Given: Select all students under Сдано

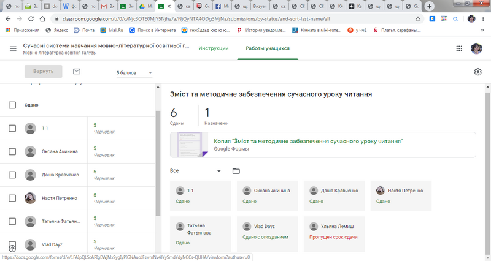Looking at the screenshot, I should click(12, 105).
